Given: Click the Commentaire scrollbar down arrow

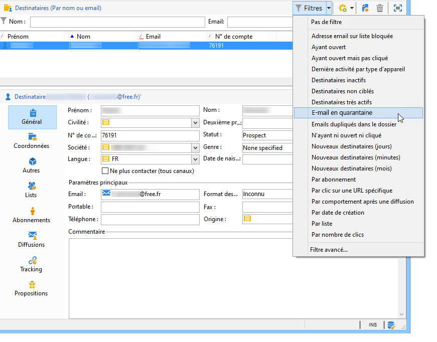Looking at the screenshot, I should click(401, 314).
